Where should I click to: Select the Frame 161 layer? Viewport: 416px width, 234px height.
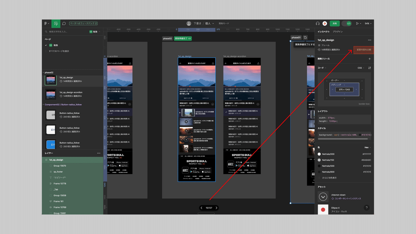(59, 201)
